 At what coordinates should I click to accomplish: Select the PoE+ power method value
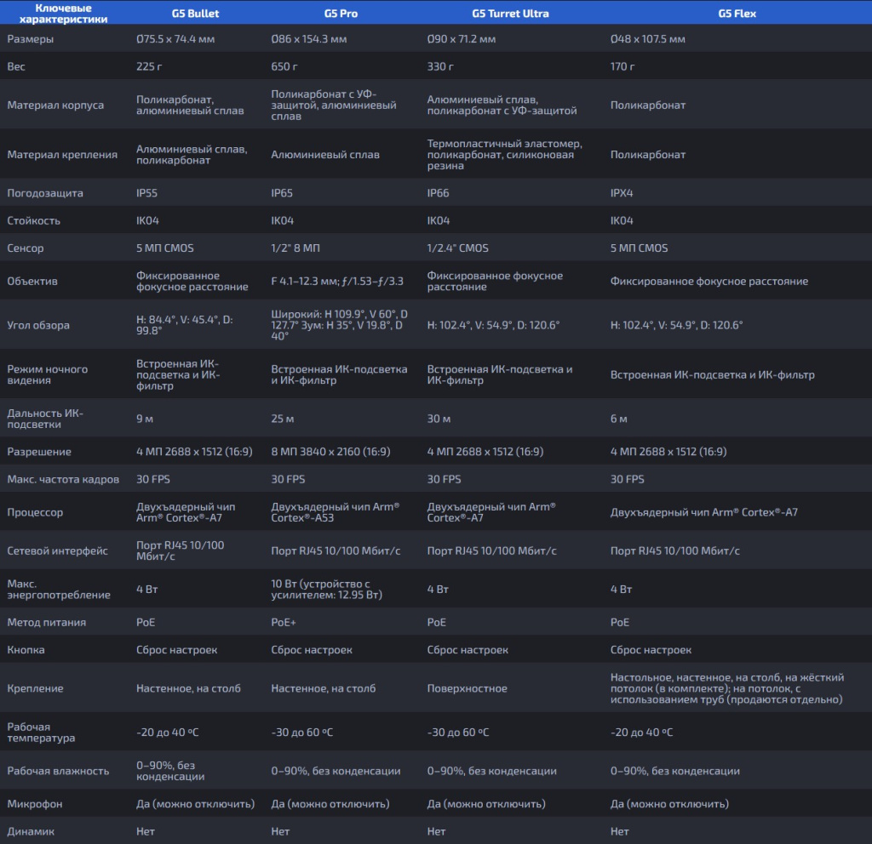coord(284,622)
